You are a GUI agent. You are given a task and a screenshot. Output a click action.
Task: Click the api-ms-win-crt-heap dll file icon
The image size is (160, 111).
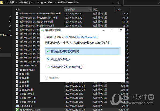coord(17,21)
